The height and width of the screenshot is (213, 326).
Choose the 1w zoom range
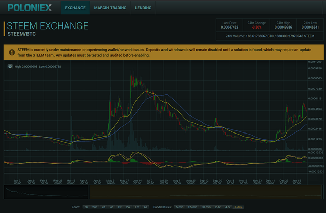(x=120, y=207)
